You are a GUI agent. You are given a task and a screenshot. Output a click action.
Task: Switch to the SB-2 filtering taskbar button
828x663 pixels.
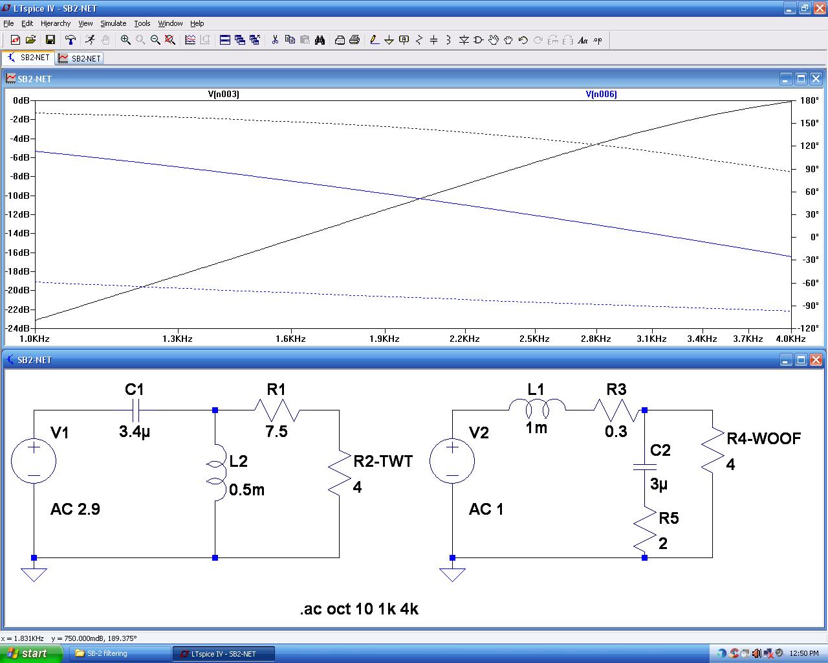(118, 653)
